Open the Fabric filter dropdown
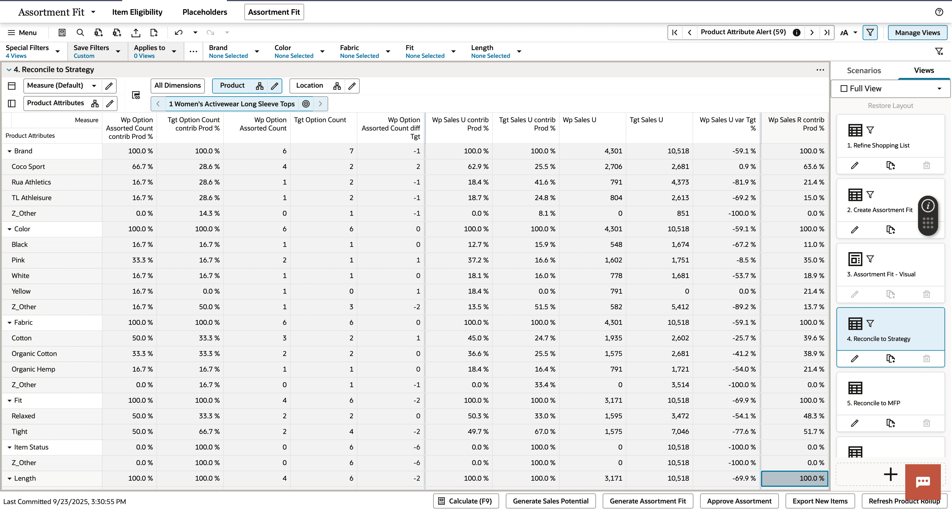The width and height of the screenshot is (952, 511). pyautogui.click(x=388, y=51)
